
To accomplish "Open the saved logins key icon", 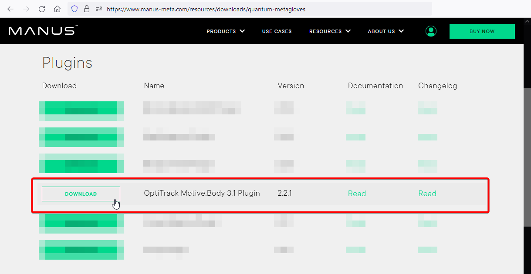I will tap(98, 9).
